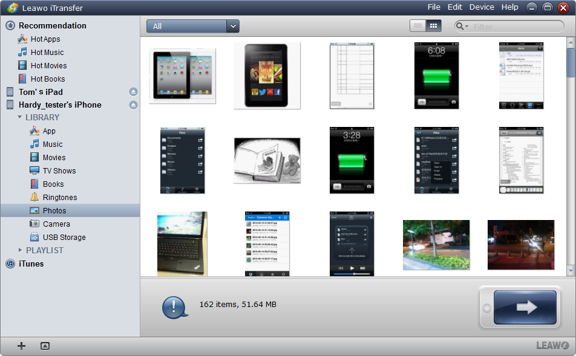The height and width of the screenshot is (356, 576).
Task: Open Music library category
Action: 53,144
